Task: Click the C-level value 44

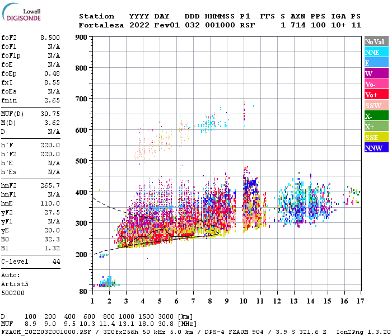Action: (56, 262)
